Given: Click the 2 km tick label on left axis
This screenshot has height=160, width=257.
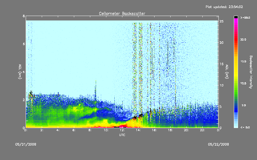Looking at the screenshot, I should coord(24,100).
